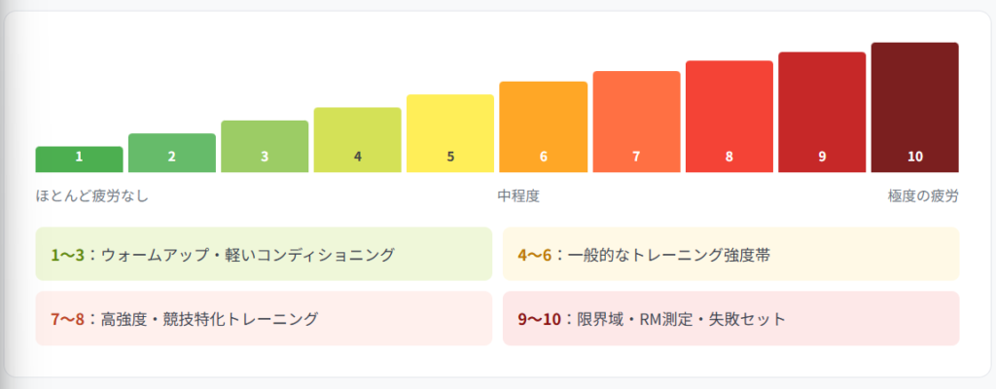996x389 pixels.
Task: Select the 1〜3 ウォームアップ legend box
Action: coord(264,254)
